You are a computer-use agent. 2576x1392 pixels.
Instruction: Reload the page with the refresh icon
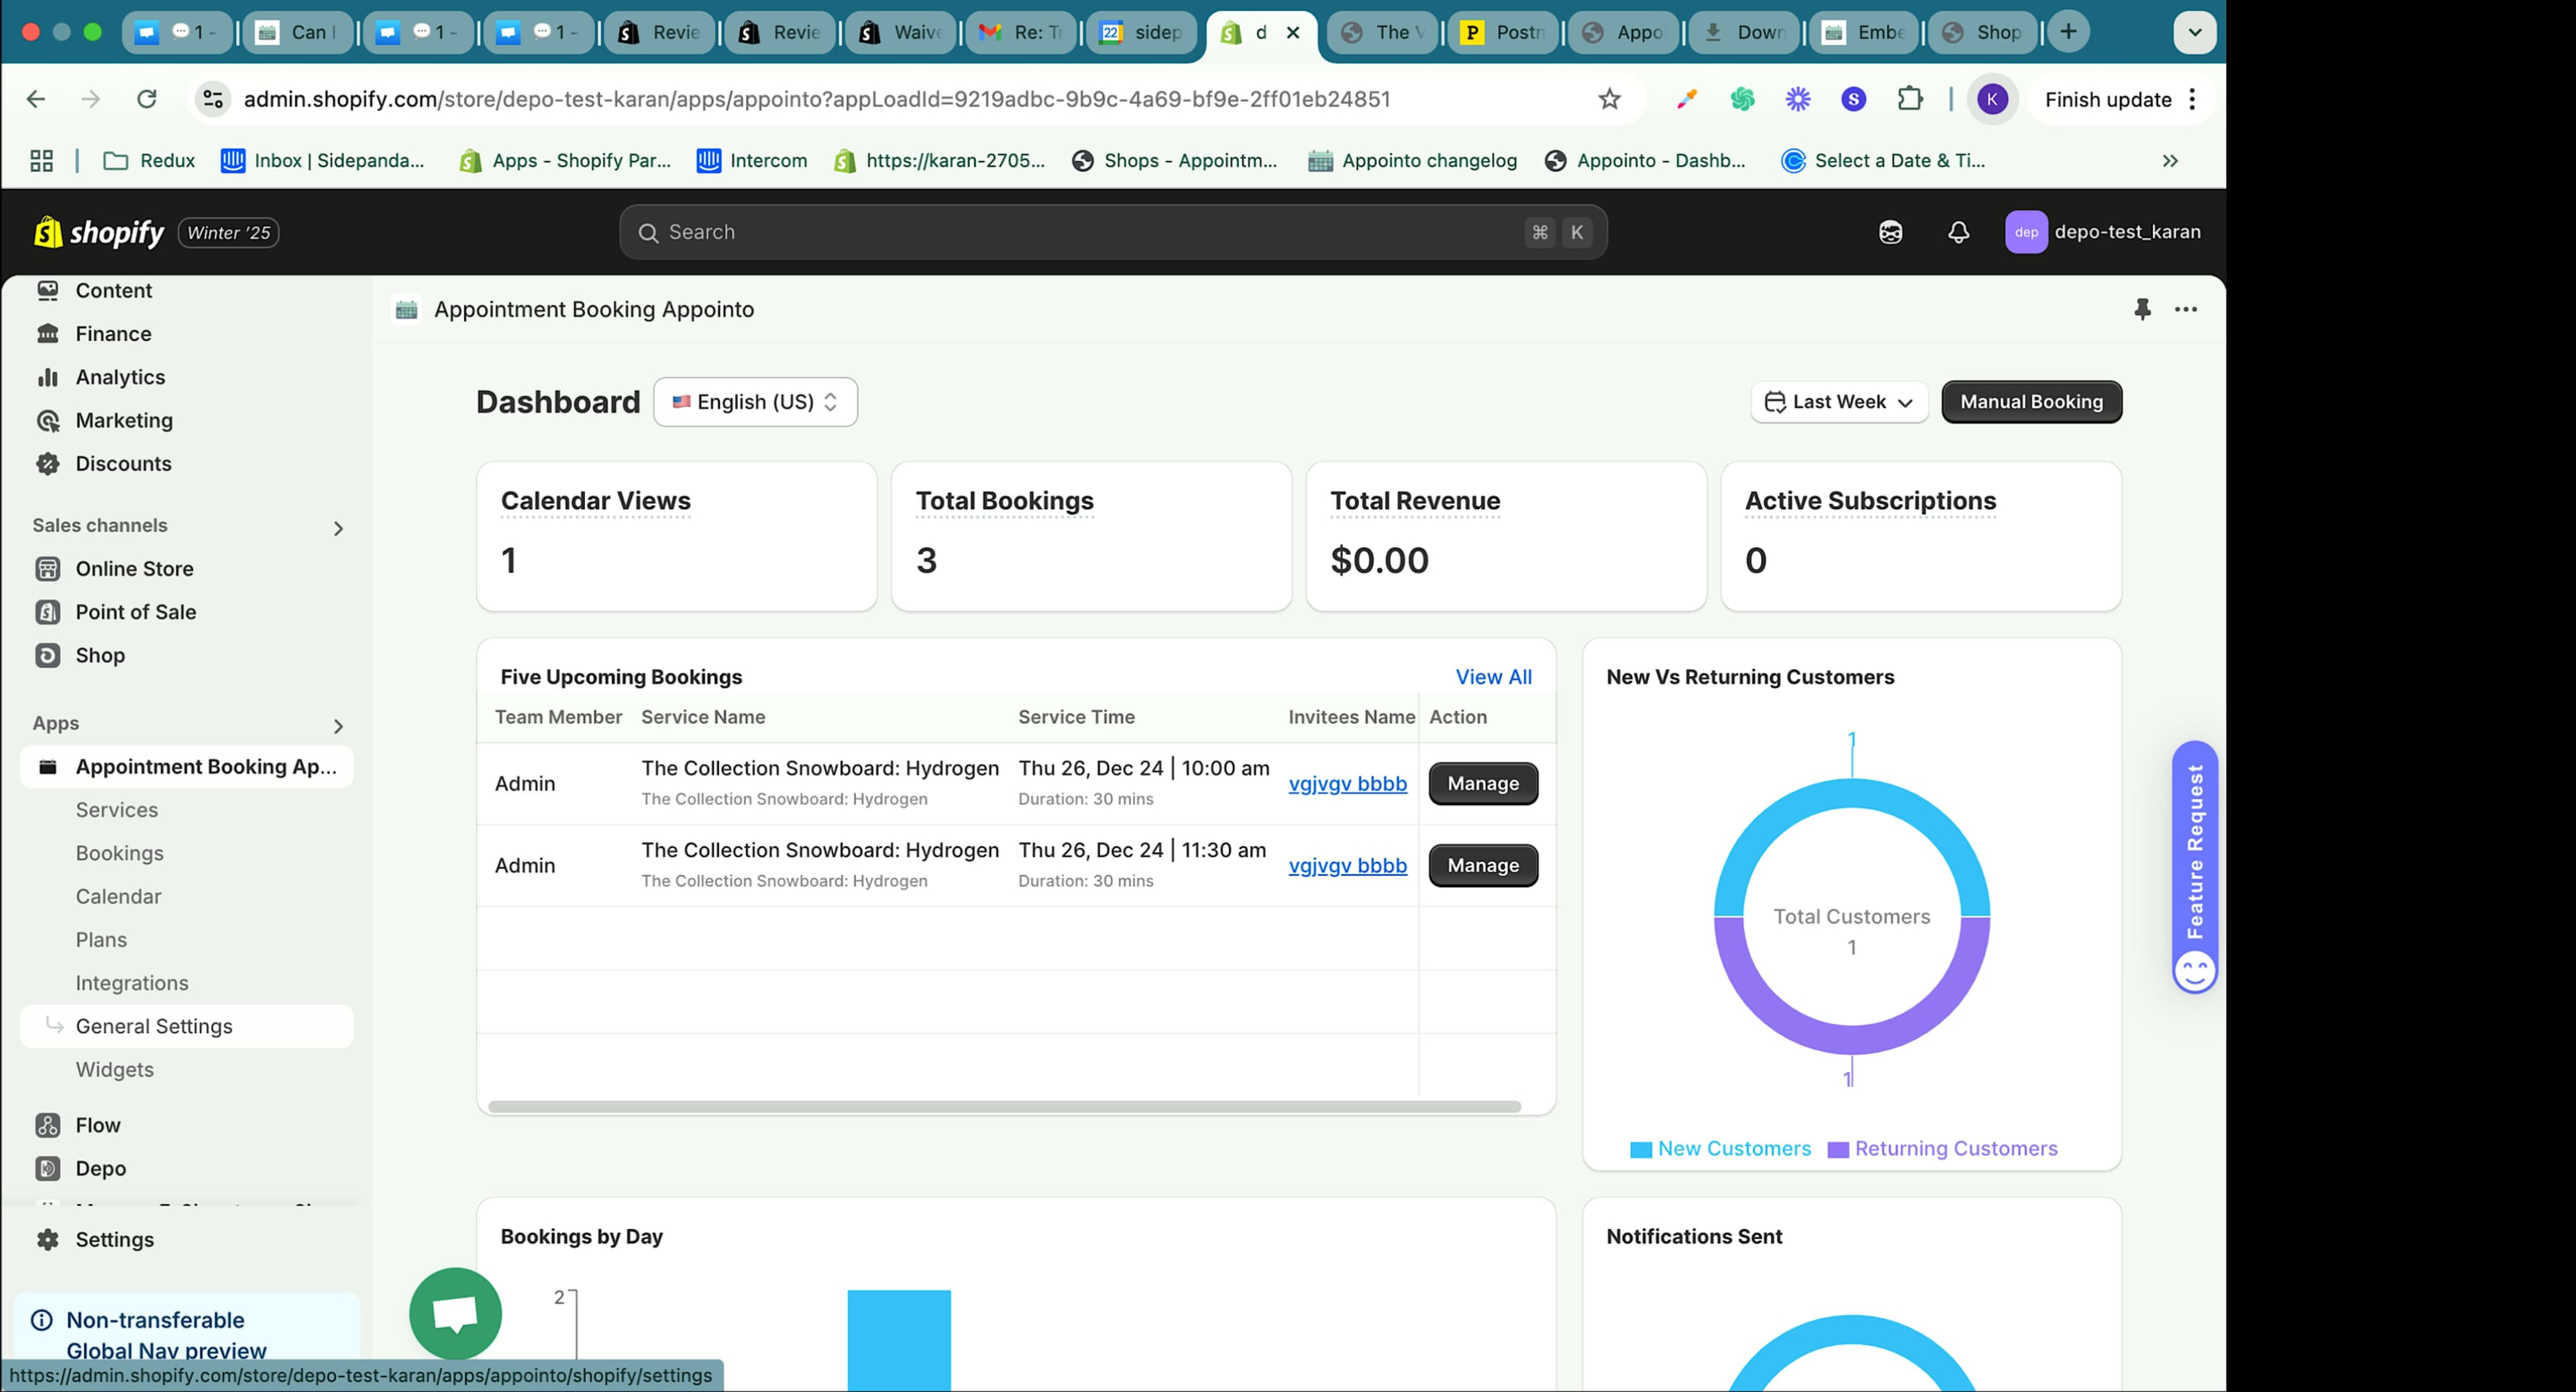pos(147,99)
